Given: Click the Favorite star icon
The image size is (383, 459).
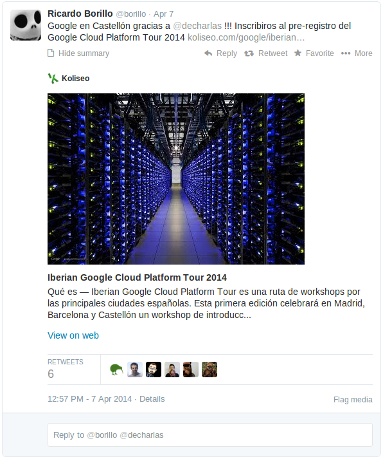Looking at the screenshot, I should (x=298, y=53).
